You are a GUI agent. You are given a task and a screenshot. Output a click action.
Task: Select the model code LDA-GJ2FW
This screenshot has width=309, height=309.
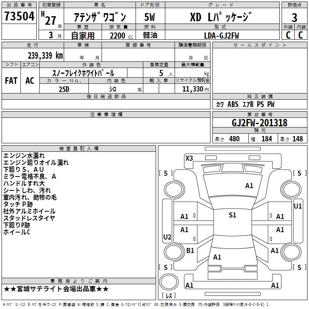(x=221, y=36)
